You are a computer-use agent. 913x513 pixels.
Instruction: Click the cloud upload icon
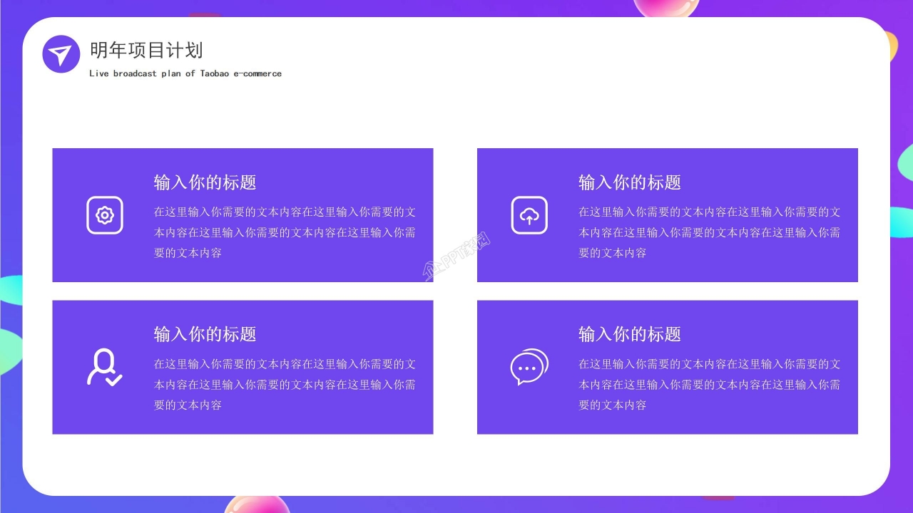click(x=529, y=215)
